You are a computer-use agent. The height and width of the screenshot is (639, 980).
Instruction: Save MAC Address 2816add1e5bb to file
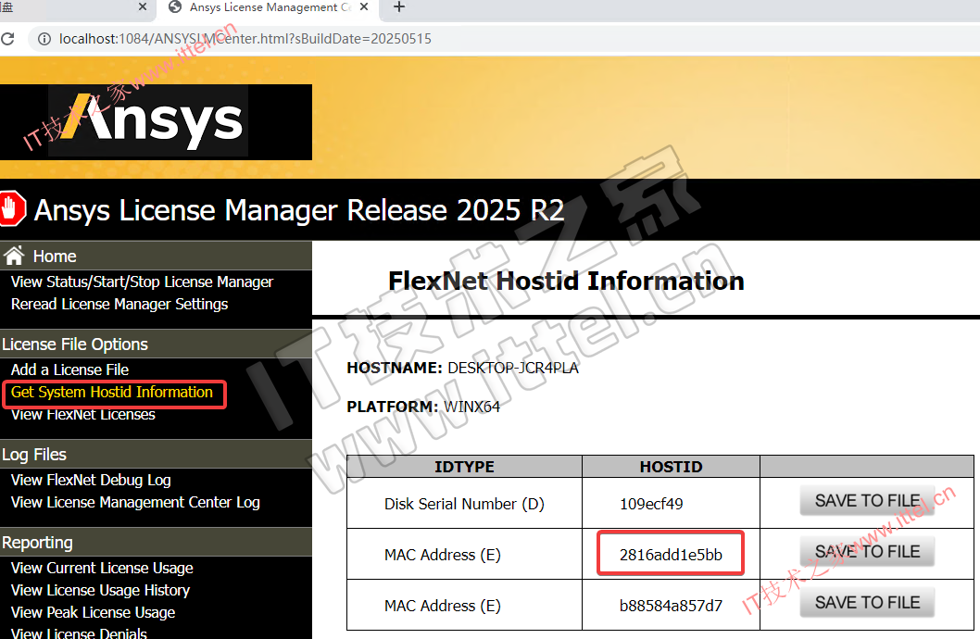(x=866, y=552)
